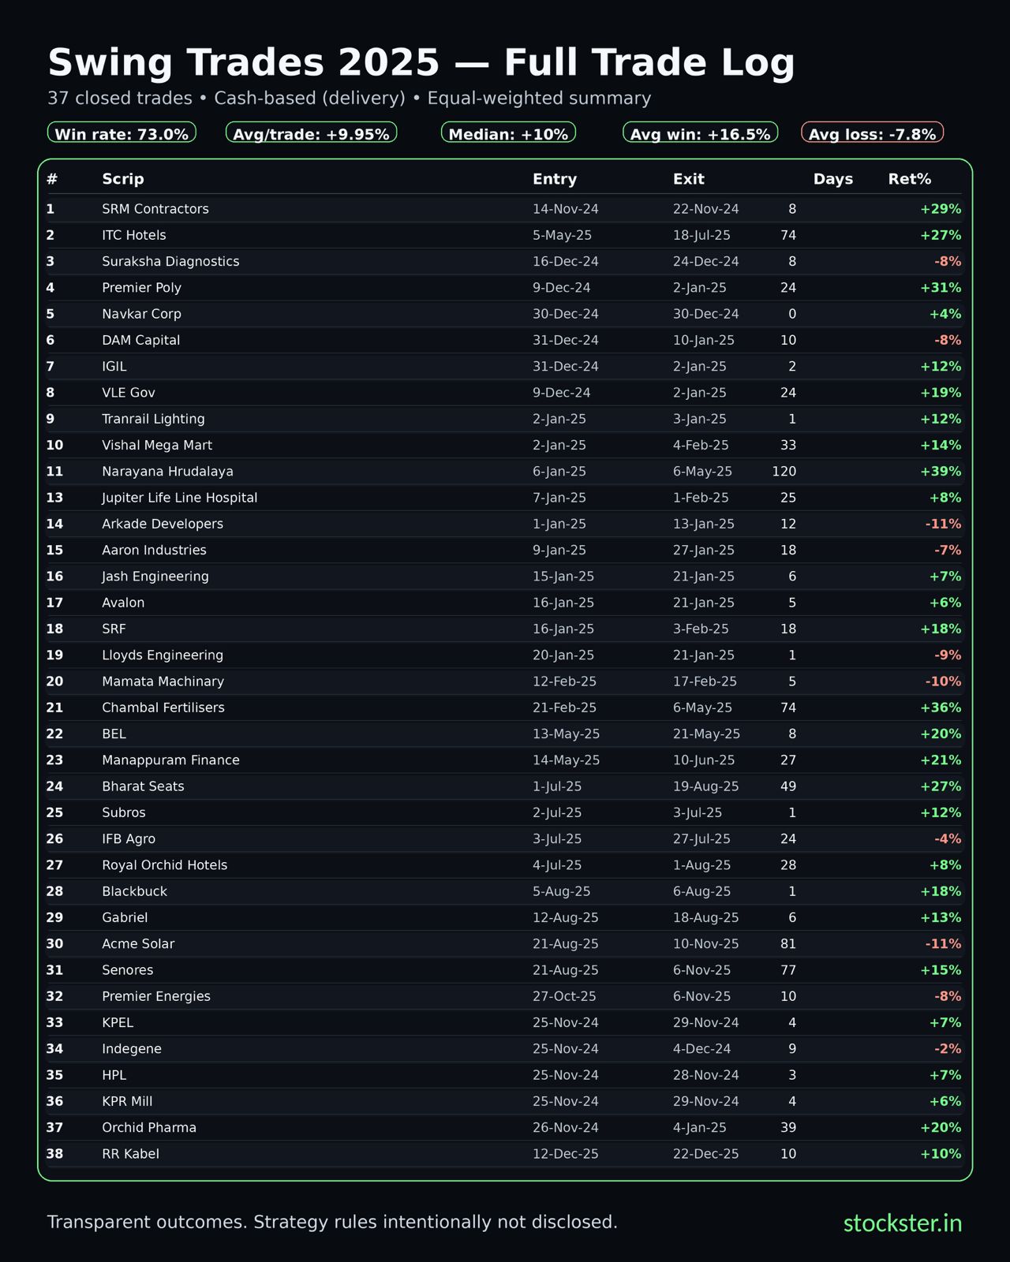Click the RR Kabel scrip cell

130,1154
